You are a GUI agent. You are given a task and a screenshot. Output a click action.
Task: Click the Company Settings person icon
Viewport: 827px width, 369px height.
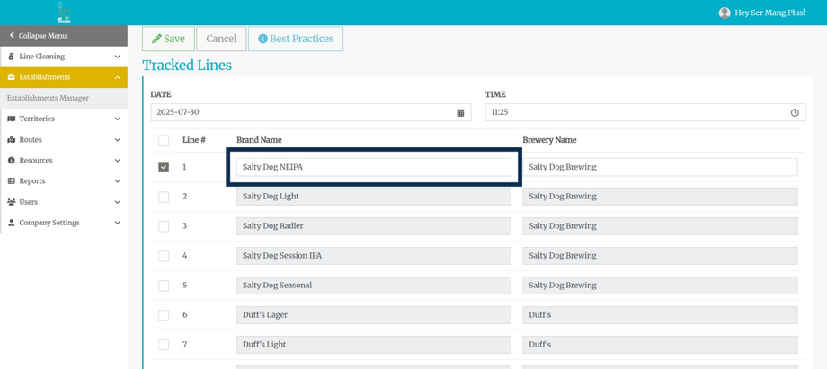point(11,223)
